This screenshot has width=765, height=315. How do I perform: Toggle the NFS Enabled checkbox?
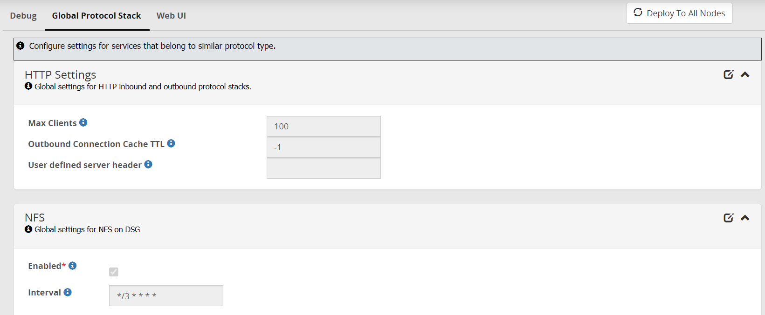click(114, 272)
